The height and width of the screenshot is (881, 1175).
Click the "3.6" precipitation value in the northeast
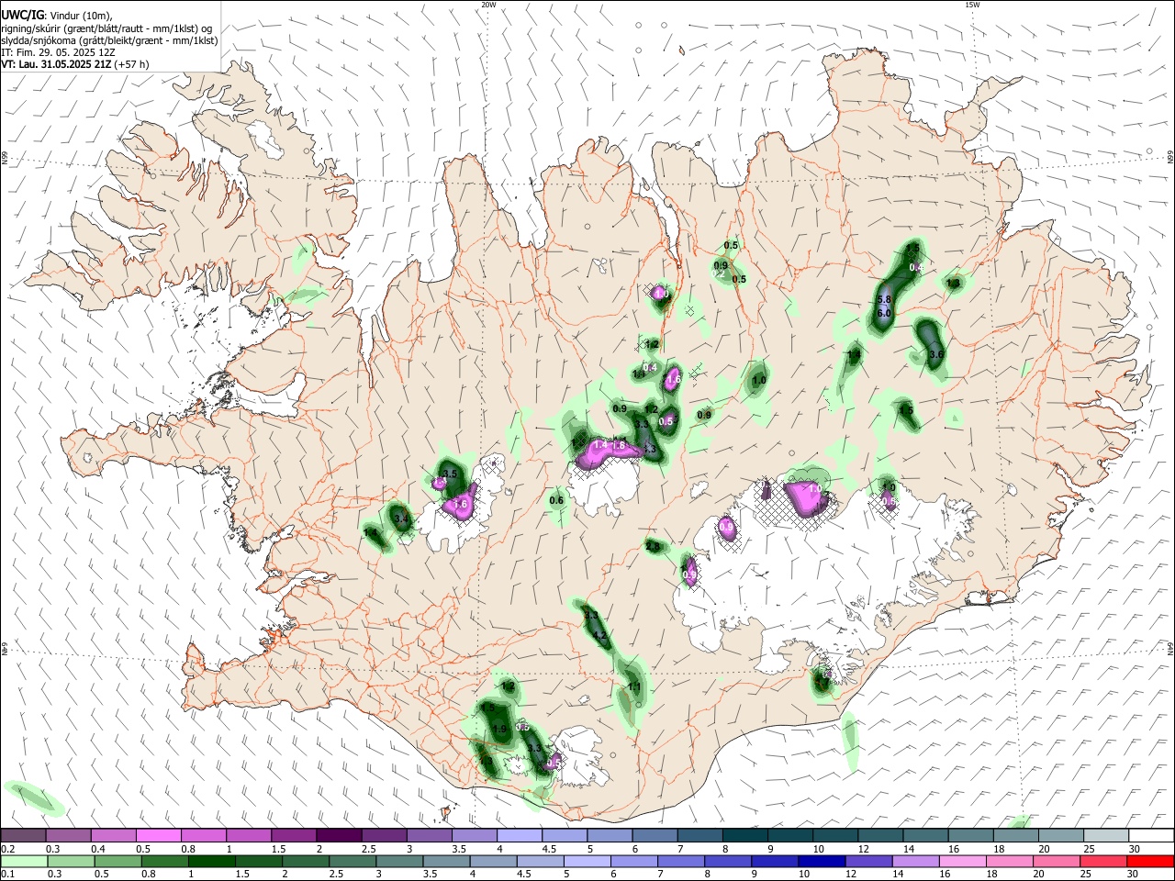click(936, 354)
